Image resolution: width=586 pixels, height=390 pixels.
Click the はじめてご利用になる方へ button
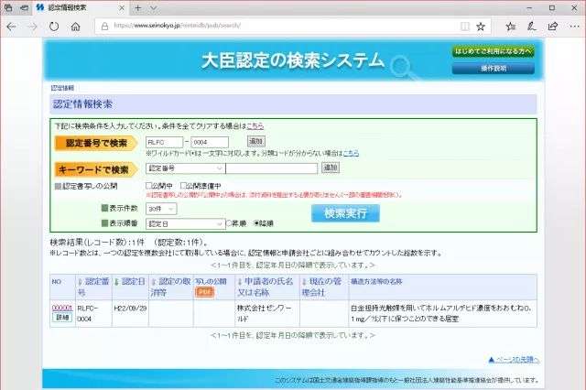point(493,51)
